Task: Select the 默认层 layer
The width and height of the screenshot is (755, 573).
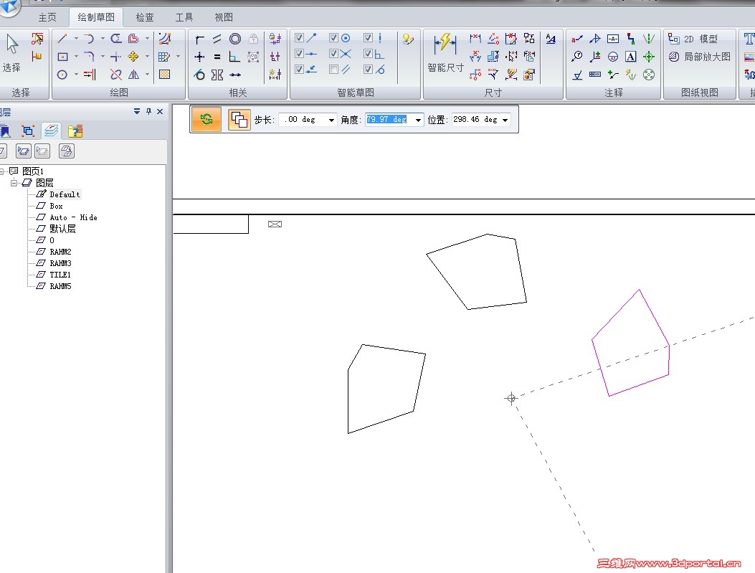Action: coord(62,229)
